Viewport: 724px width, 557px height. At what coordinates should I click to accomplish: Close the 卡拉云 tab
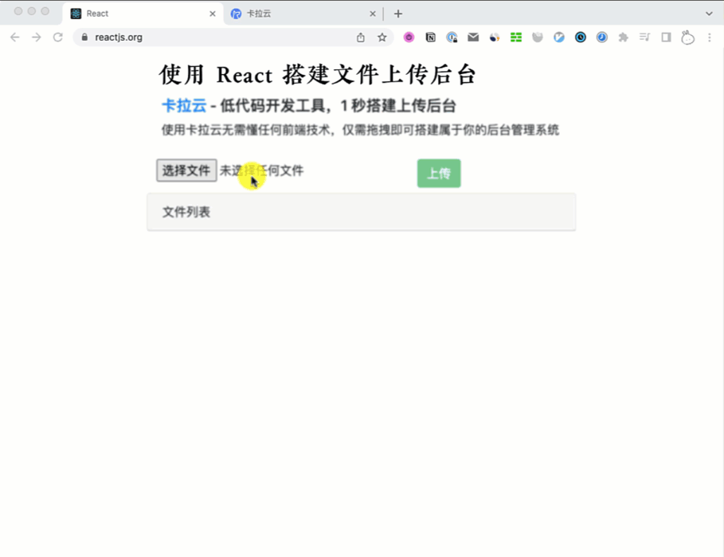(x=373, y=14)
